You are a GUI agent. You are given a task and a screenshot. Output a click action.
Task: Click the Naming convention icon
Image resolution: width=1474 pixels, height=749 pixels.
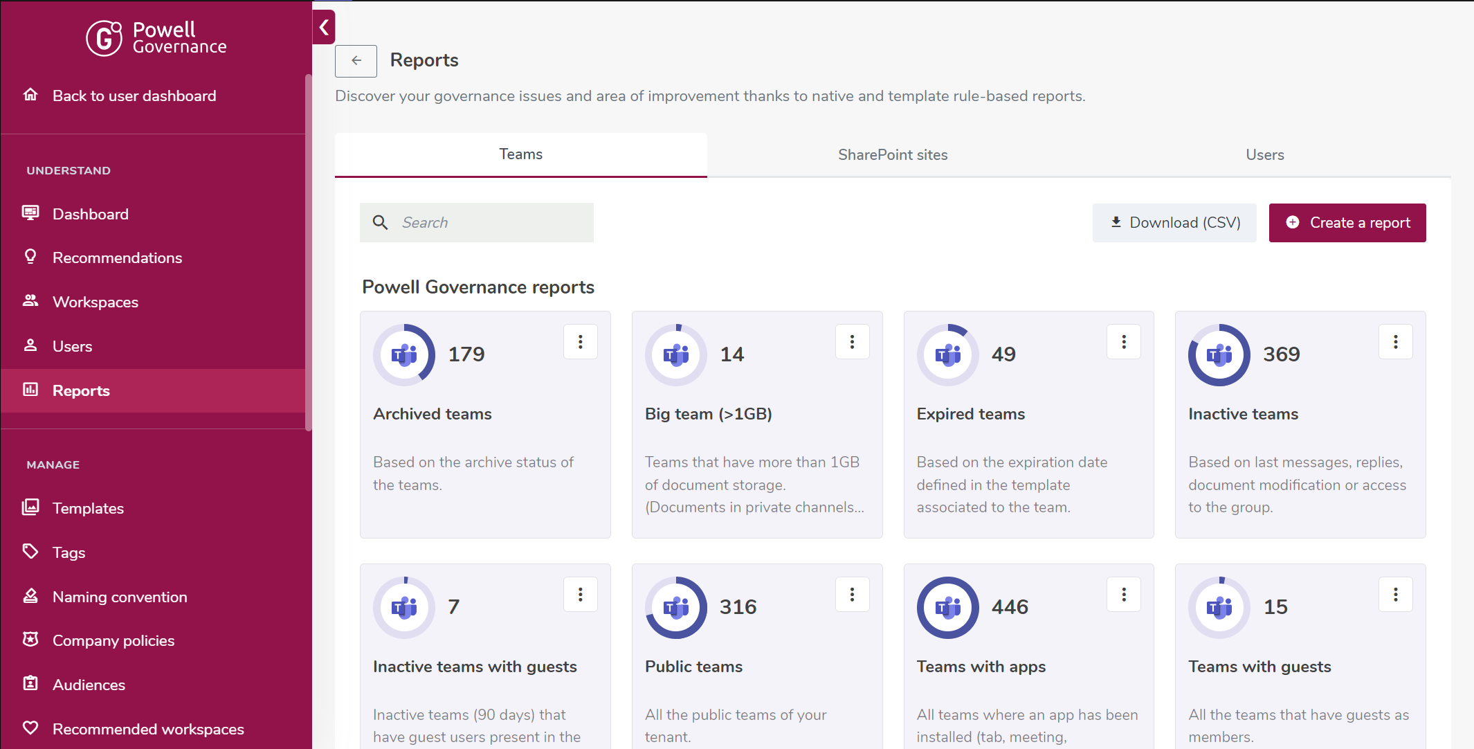point(30,596)
